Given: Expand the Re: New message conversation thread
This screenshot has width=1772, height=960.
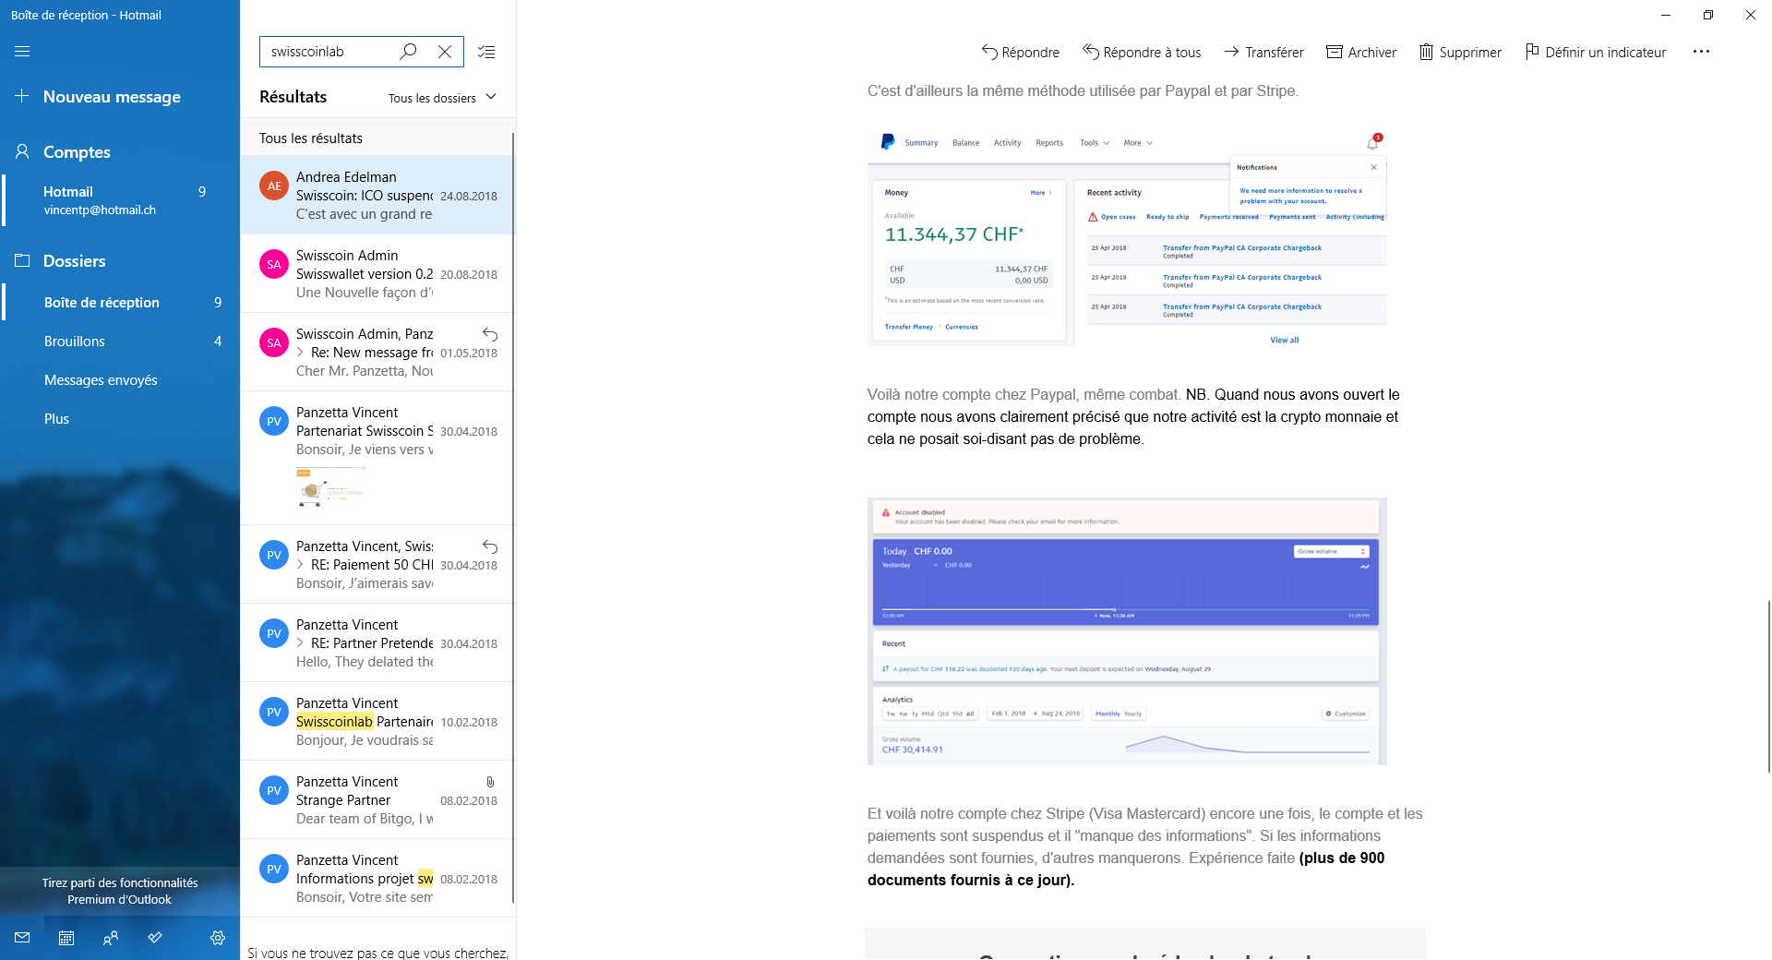Looking at the screenshot, I should point(301,353).
